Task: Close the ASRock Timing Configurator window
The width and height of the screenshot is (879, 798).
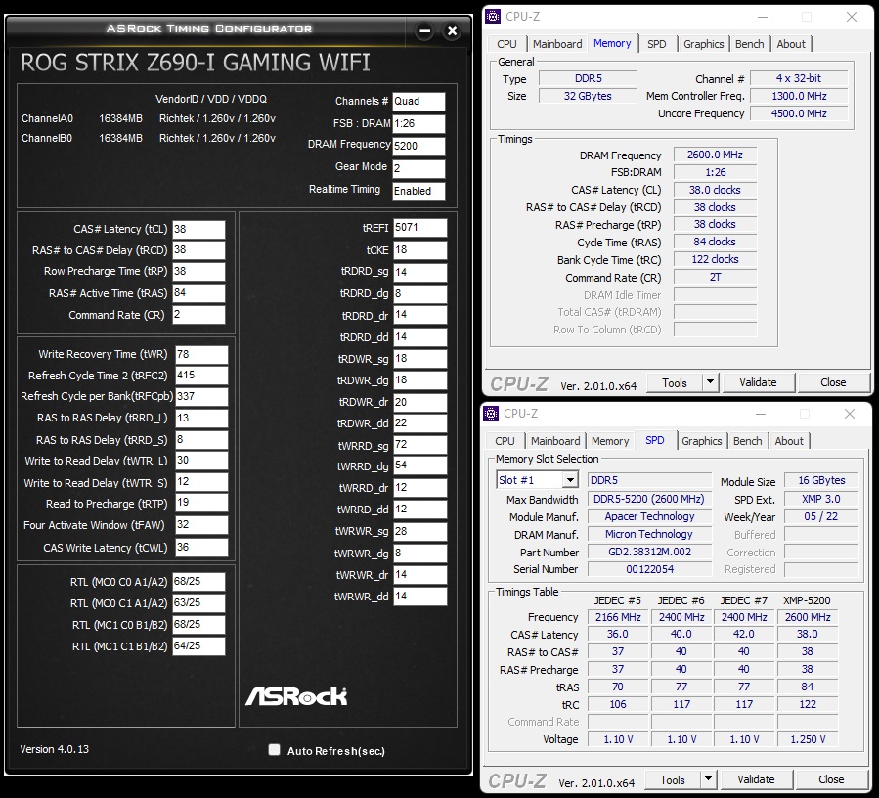Action: 452,31
